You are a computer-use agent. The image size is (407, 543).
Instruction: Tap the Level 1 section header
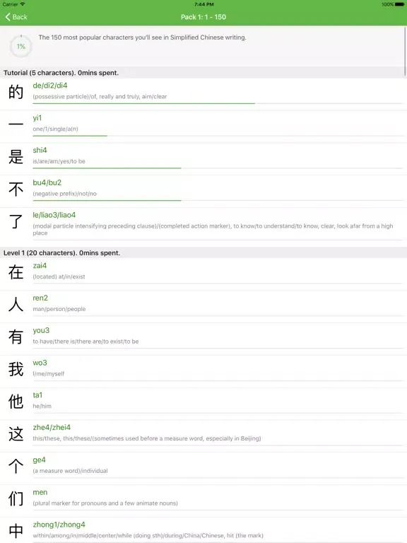203,253
